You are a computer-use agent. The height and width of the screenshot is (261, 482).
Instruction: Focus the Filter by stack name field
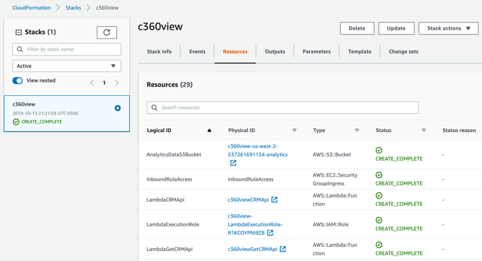[x=67, y=49]
